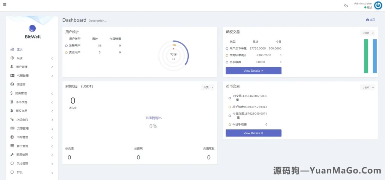This screenshot has height=180, width=385.
Task: Click the Dashboard page title
Action: click(74, 20)
